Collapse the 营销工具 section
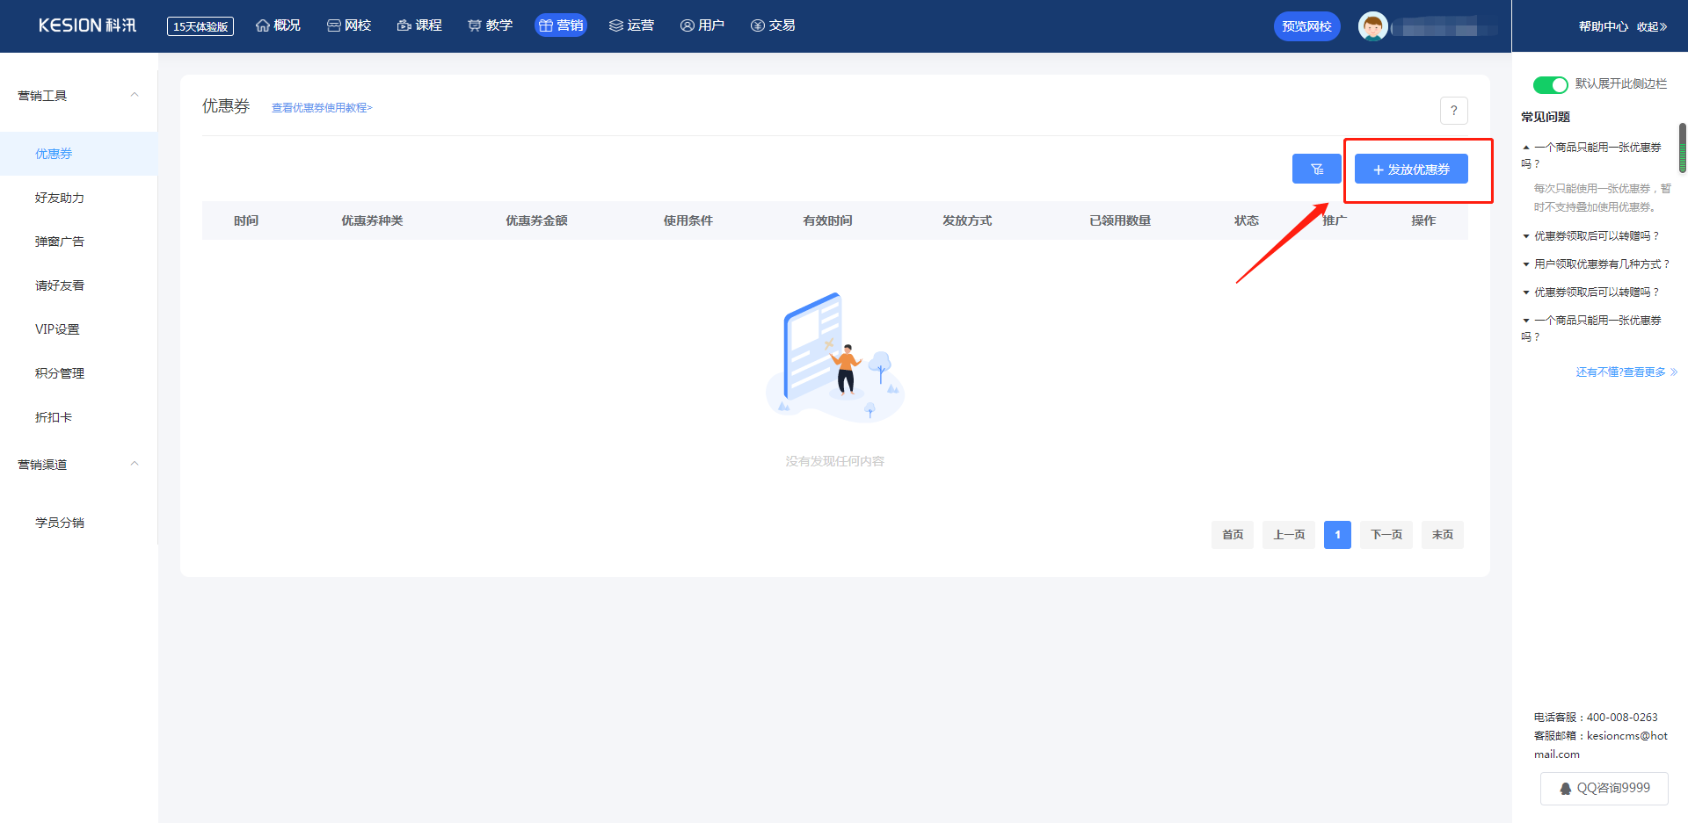This screenshot has height=823, width=1688. click(135, 95)
